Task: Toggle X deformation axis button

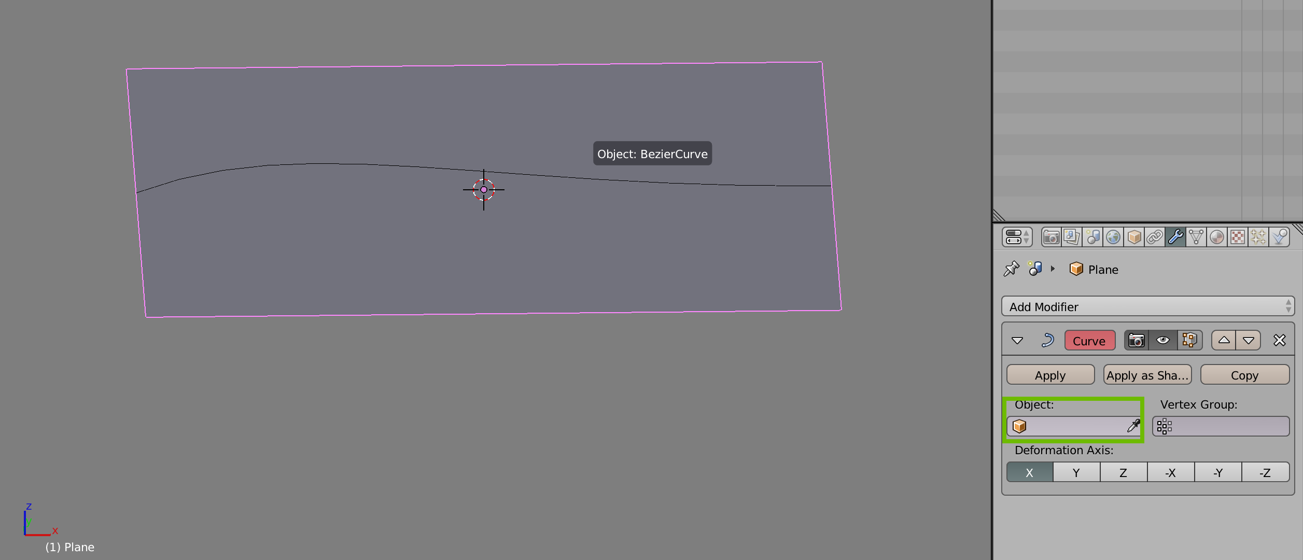Action: [1029, 473]
